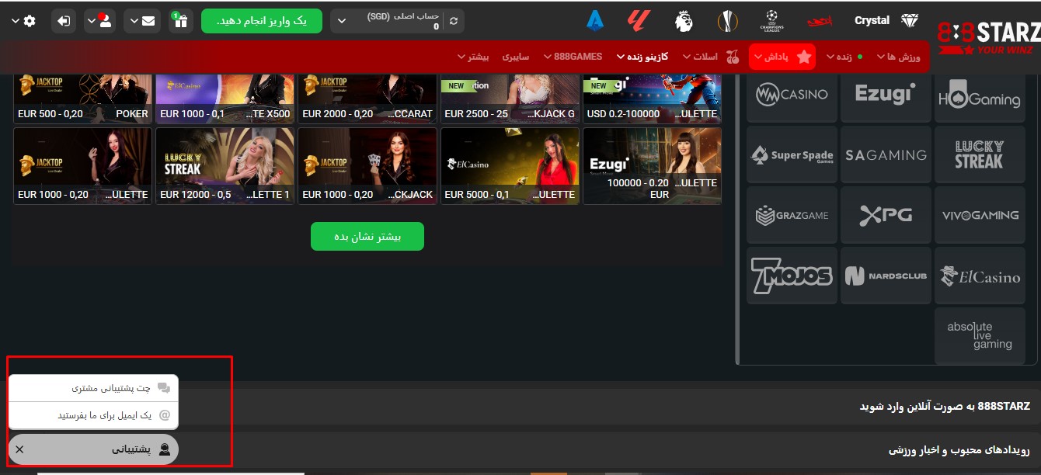Open the settings gear menu
This screenshot has width=1041, height=475.
[x=29, y=21]
